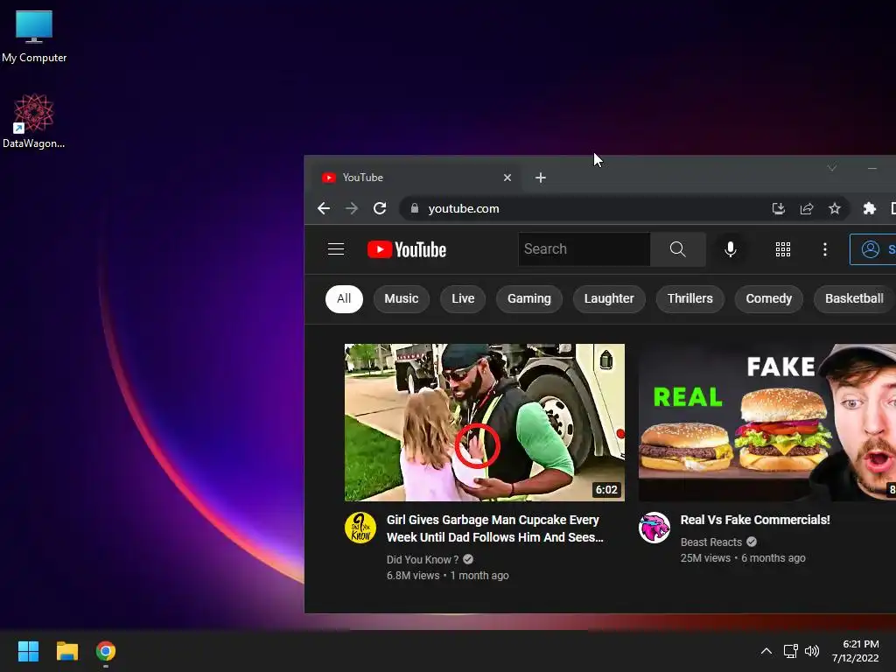Click the volume speaker tray icon
This screenshot has height=672, width=896.
coord(811,651)
